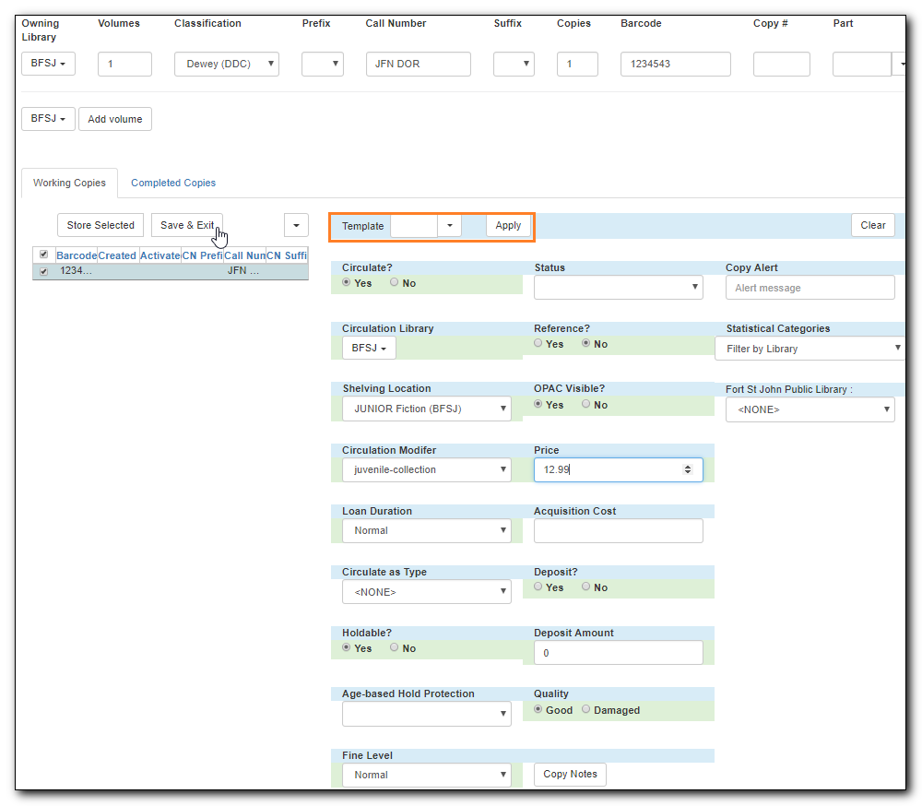The width and height of the screenshot is (922, 806).
Task: Select OPAC Visible? Yes radio
Action: 538,404
